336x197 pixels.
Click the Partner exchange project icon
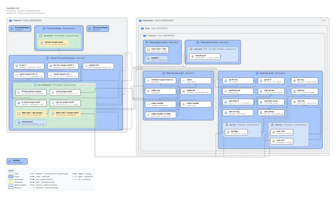44,28
